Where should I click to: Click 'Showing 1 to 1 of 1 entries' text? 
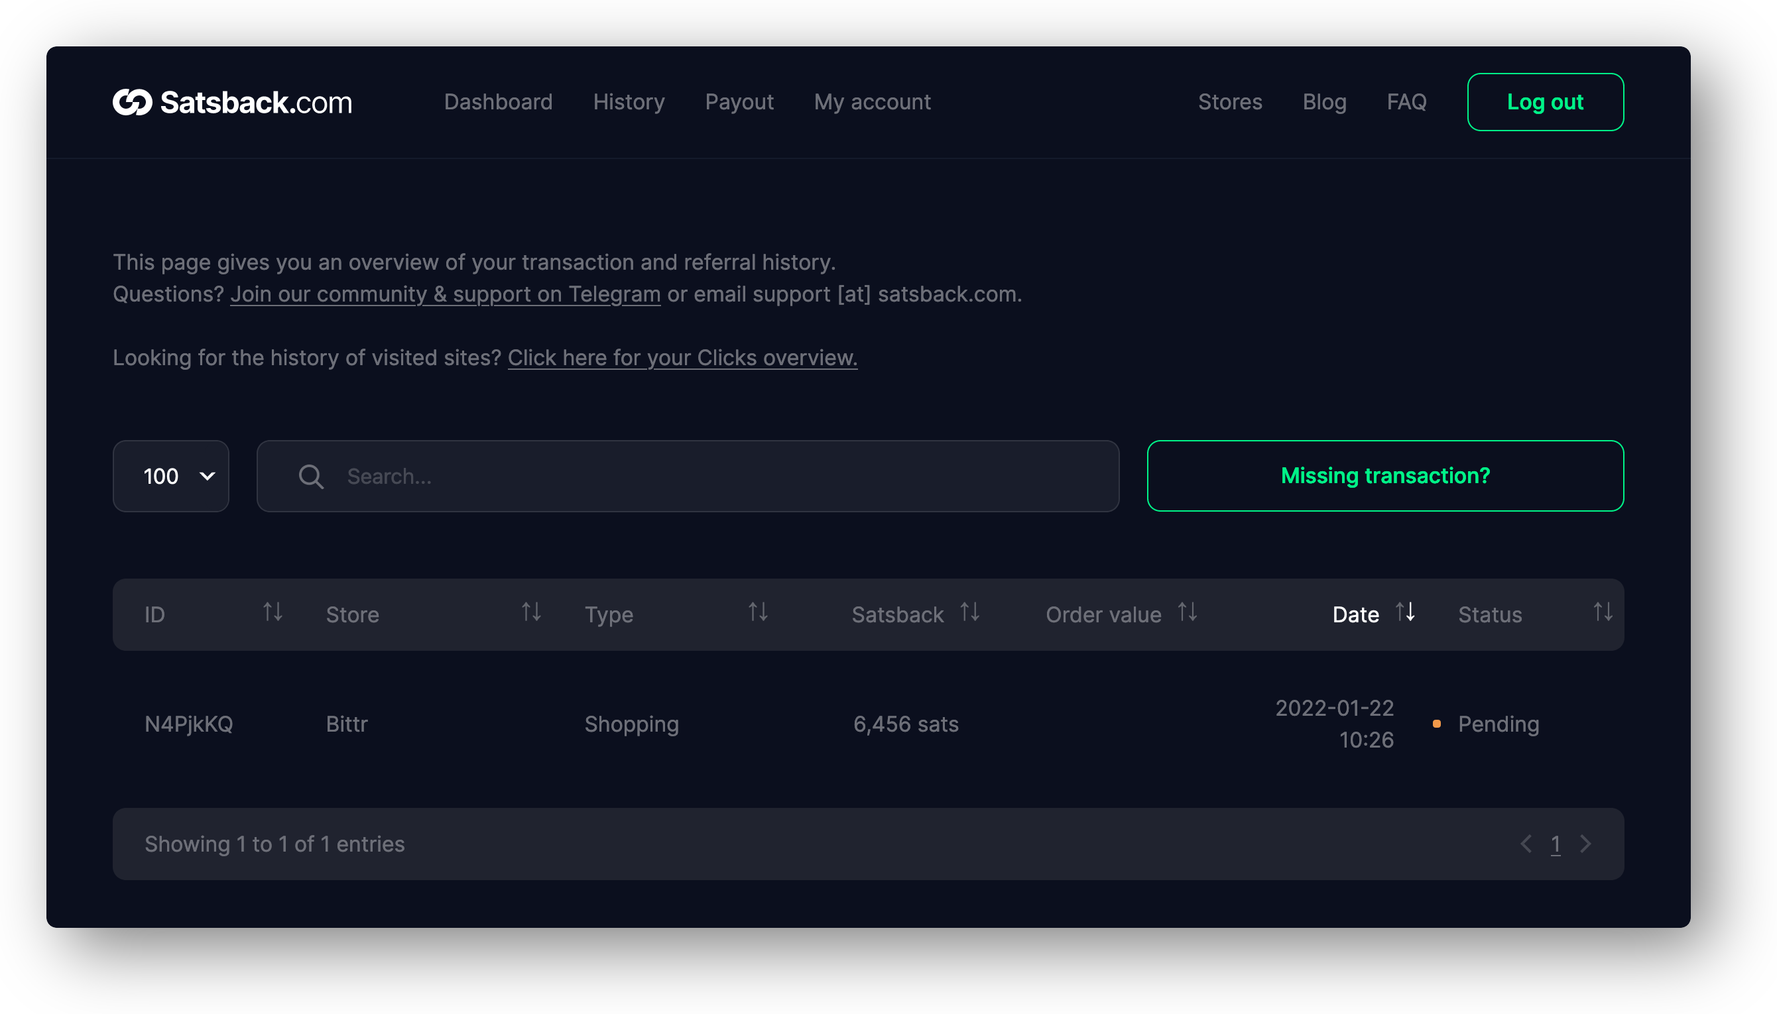click(275, 844)
